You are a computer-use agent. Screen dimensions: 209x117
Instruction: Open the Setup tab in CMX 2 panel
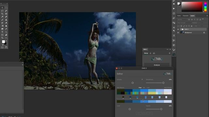[146, 53]
